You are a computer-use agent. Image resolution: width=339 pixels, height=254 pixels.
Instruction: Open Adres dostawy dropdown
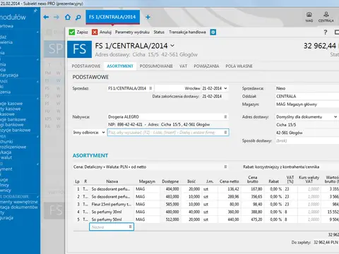pos(335,117)
